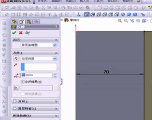Click the Section View icon in heads-up toolbar
The image size is (152, 120).
pyautogui.click(x=138, y=21)
